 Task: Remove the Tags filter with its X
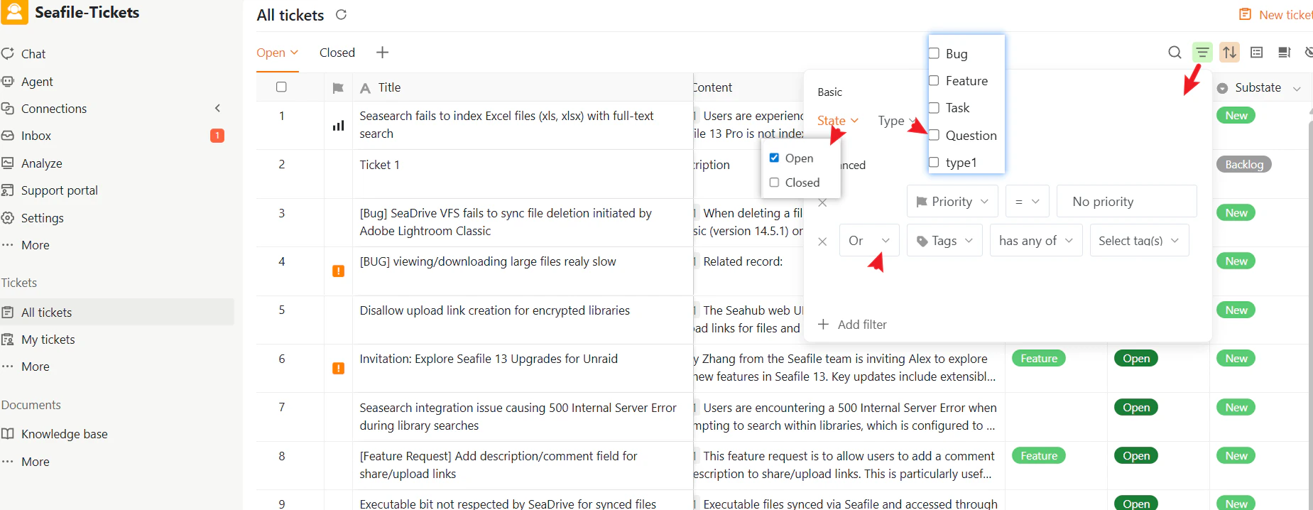coord(822,242)
